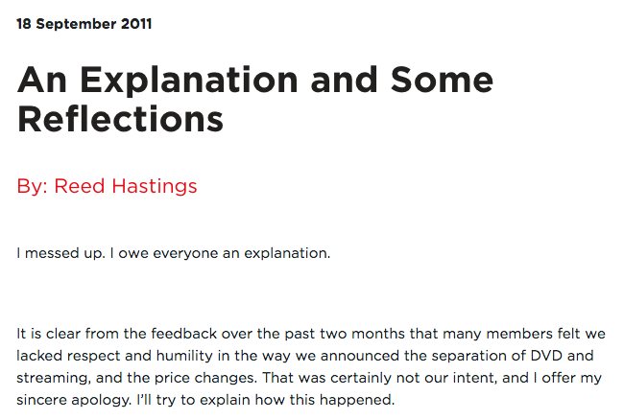Click the 'I messed up' opening sentence
This screenshot has width=624, height=420.
60,253
